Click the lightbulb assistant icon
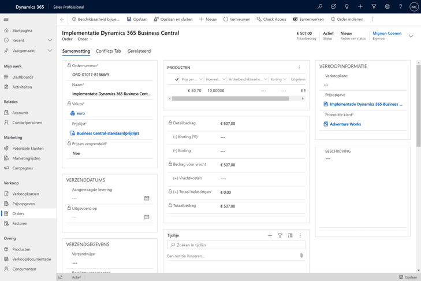 point(347,6)
